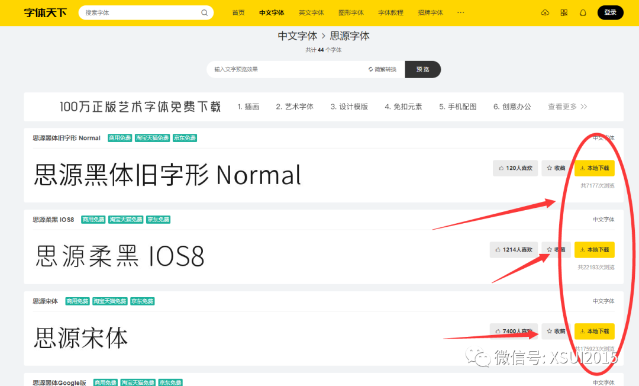This screenshot has width=639, height=386.
Task: Click the 字体天下 site logo
Action: [x=45, y=12]
